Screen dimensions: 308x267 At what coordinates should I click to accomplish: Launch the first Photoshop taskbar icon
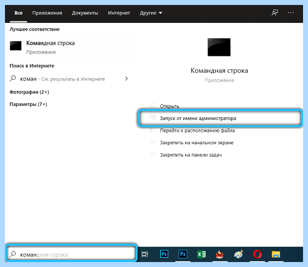[164, 254]
